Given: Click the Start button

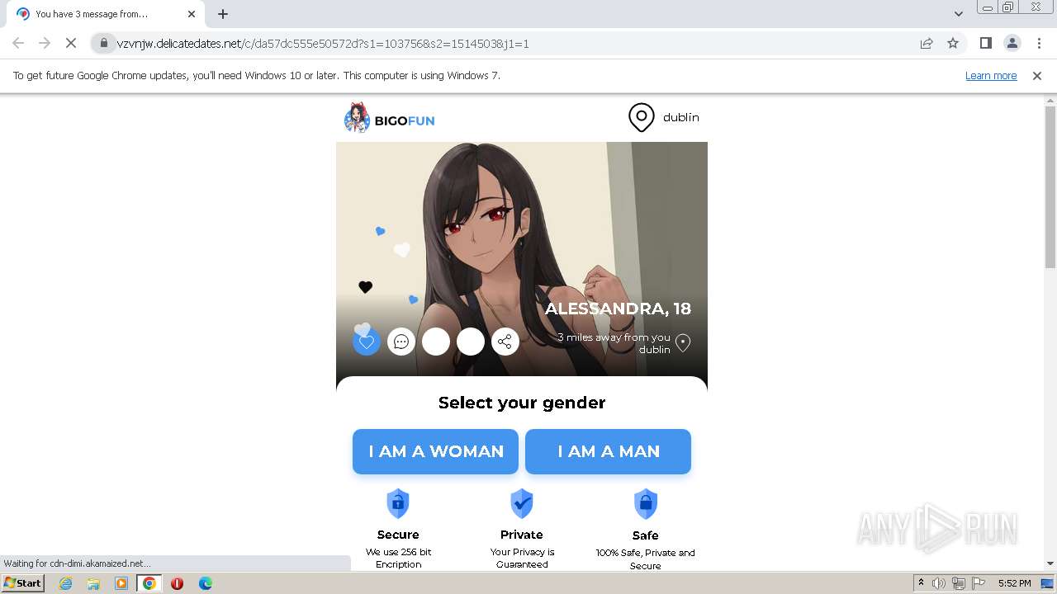Looking at the screenshot, I should click(x=23, y=583).
